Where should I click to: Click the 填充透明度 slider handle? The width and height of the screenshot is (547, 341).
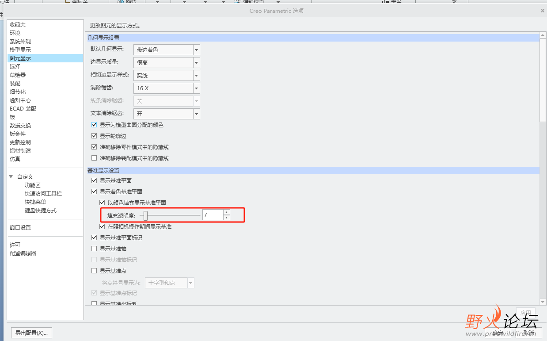[x=145, y=215]
